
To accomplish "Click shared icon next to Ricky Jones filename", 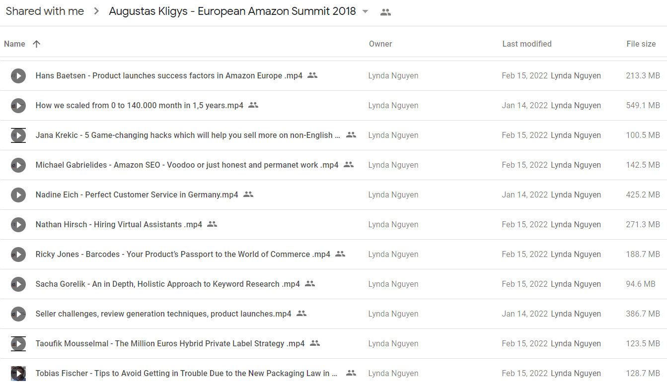I will [x=340, y=254].
